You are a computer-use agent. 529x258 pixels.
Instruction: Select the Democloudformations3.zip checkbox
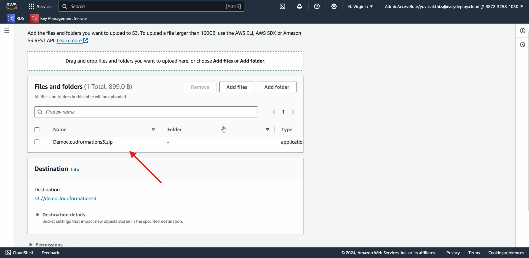point(37,142)
